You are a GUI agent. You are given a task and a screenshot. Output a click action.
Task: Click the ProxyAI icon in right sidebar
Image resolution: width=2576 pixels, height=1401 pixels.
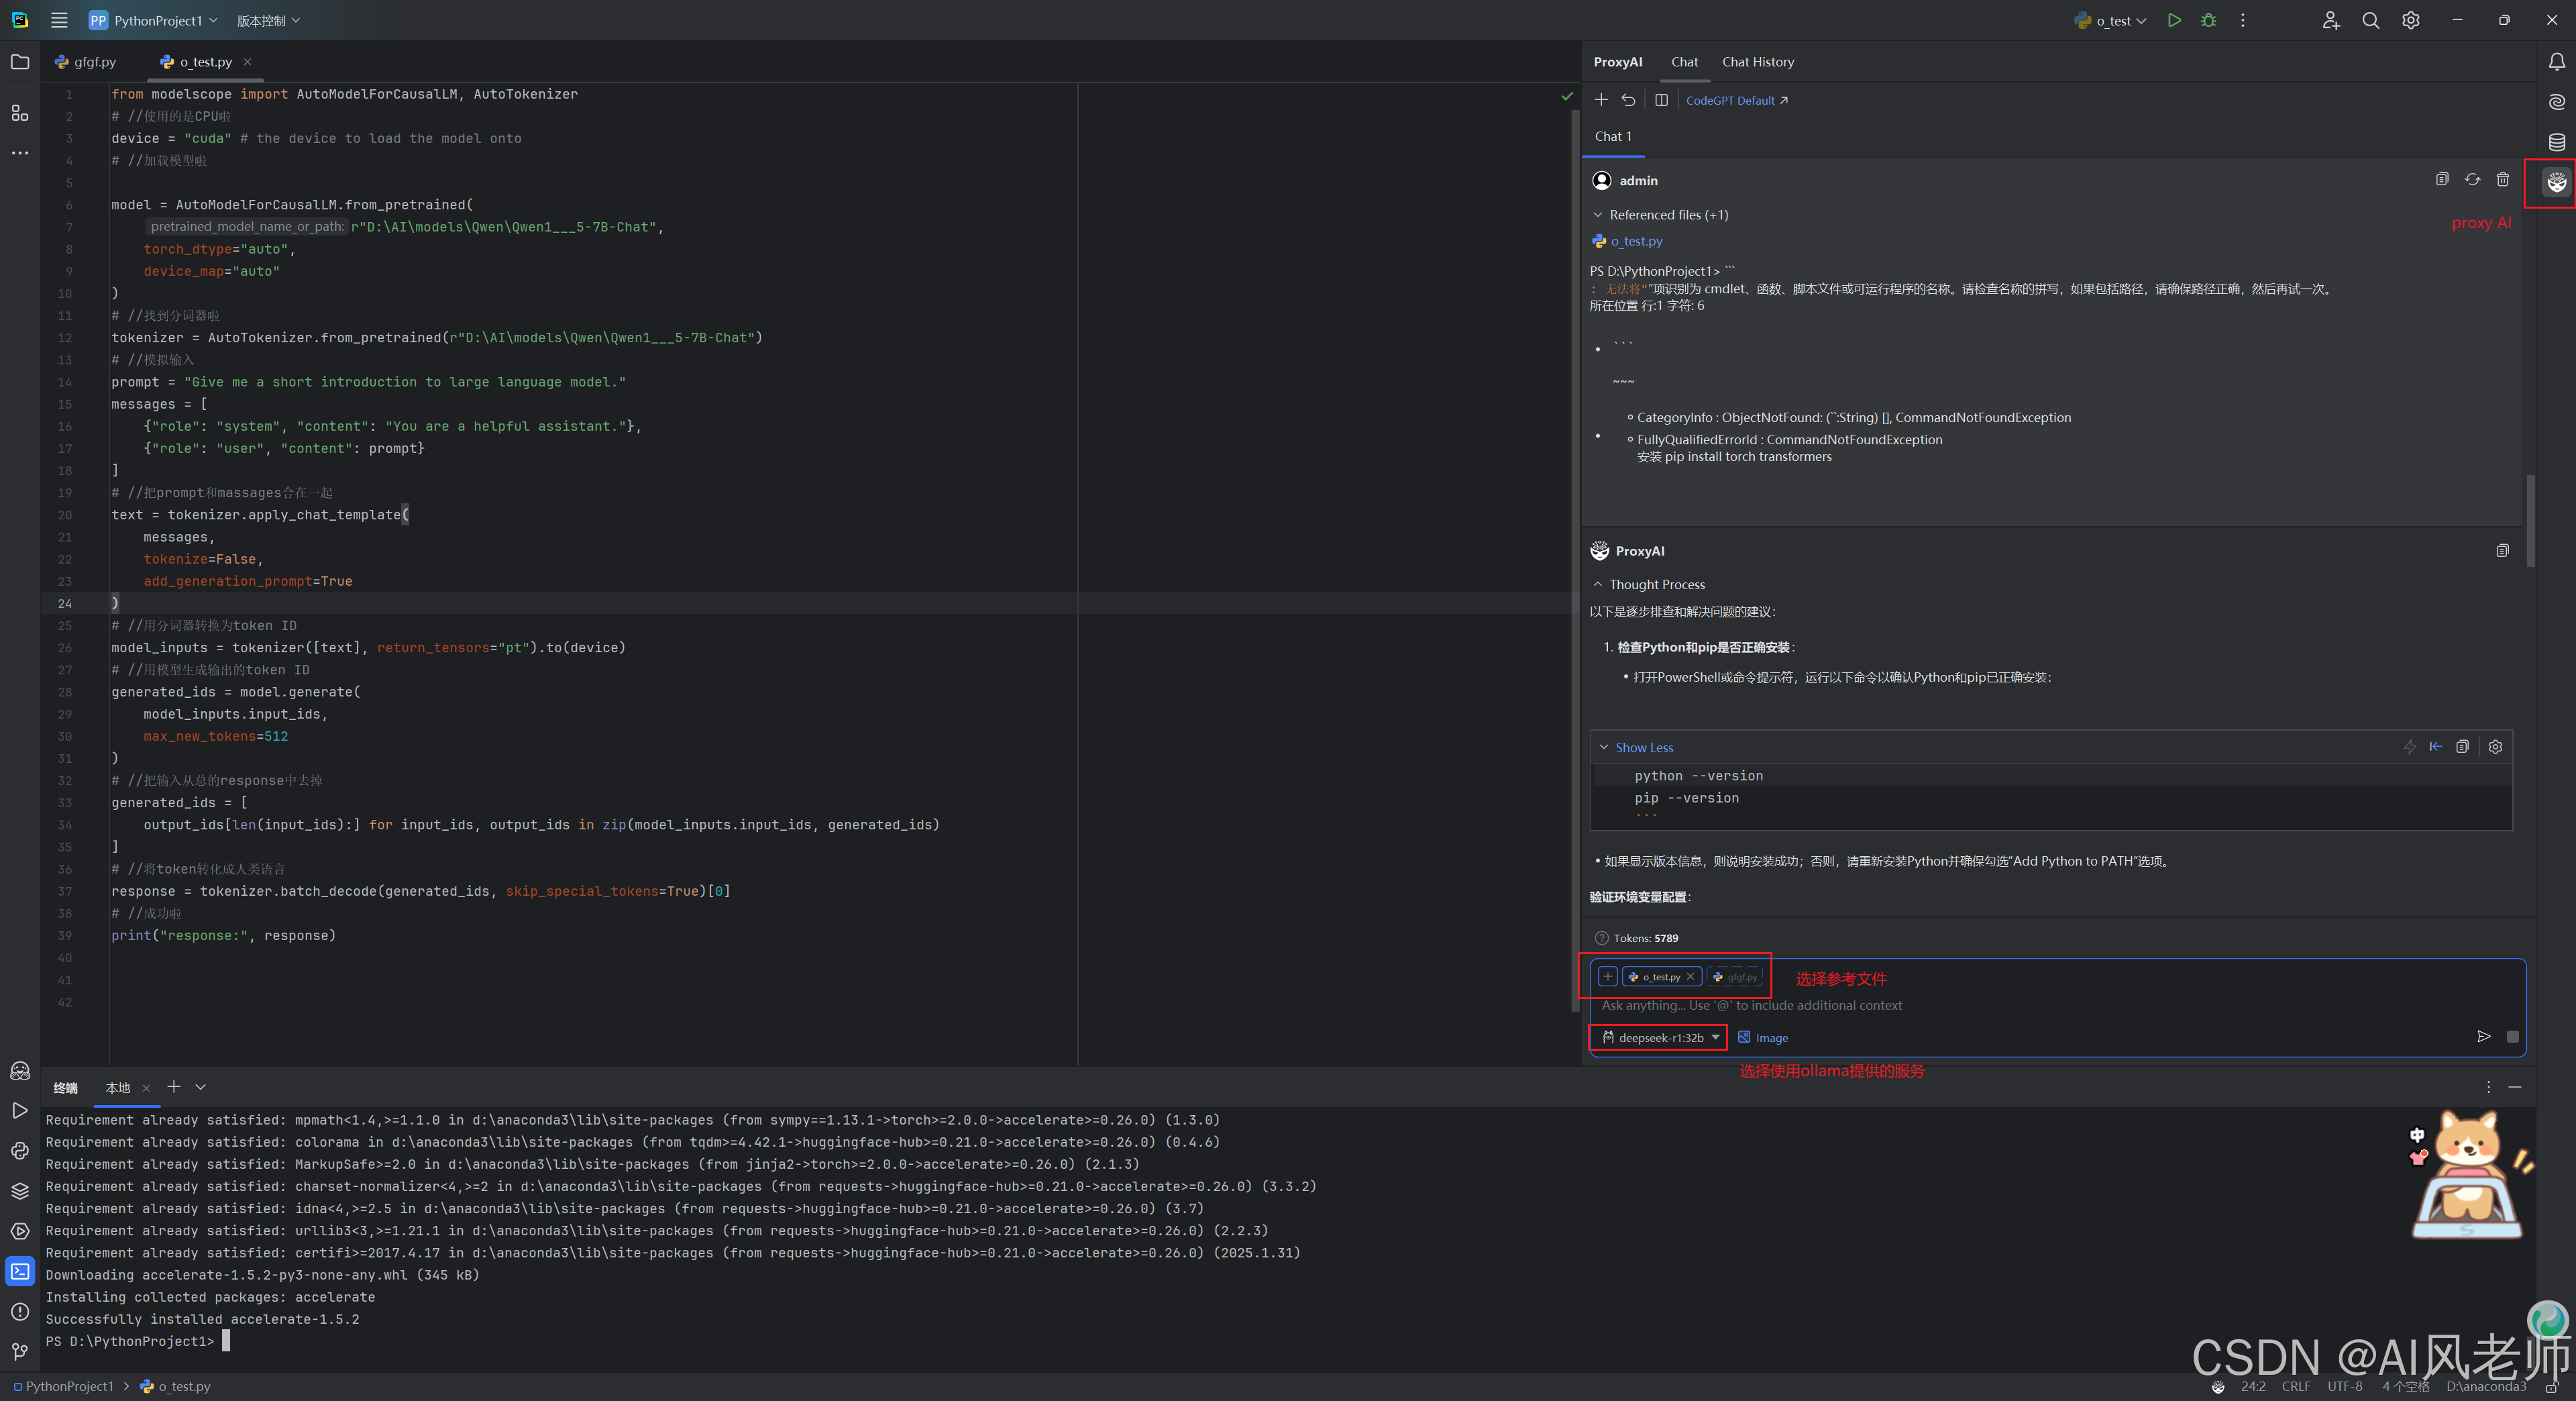(x=2556, y=182)
